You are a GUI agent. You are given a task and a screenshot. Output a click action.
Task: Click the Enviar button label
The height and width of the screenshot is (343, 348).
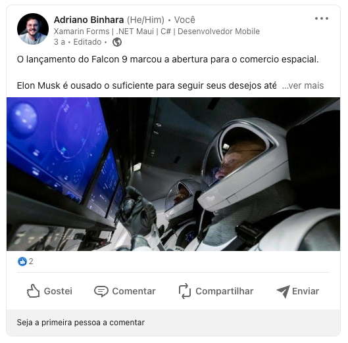coord(306,291)
